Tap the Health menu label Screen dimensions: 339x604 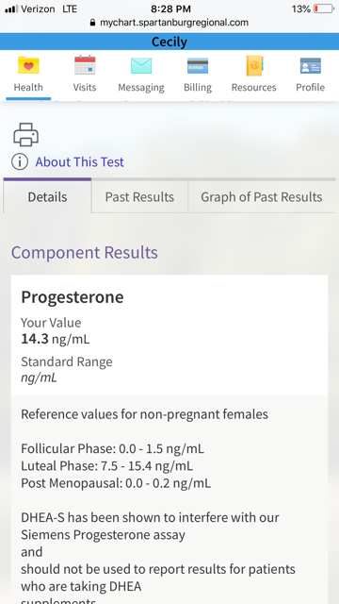coord(28,88)
